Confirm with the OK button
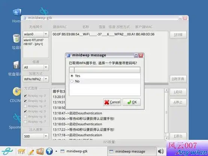The width and height of the screenshot is (208, 156). (132, 102)
